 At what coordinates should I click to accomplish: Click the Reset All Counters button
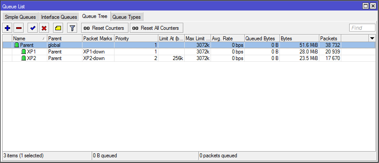click(x=157, y=28)
